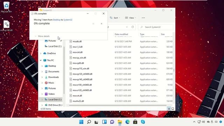Image resolution: width=224 pixels, height=126 pixels.
Task: Open the Downloads folder in sidebar
Action: (x=54, y=77)
